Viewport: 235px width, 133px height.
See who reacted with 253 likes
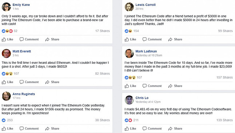[x=7, y=120]
